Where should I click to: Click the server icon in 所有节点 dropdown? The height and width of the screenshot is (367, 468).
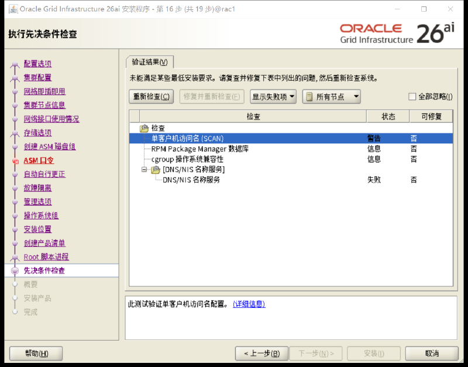[x=309, y=97]
